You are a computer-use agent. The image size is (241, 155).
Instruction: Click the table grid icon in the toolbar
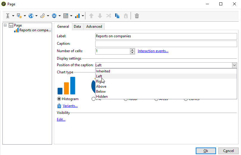[66, 16]
